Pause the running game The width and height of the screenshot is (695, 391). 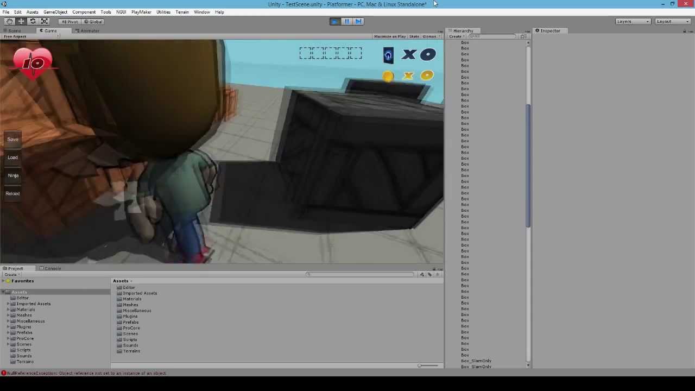pyautogui.click(x=346, y=21)
